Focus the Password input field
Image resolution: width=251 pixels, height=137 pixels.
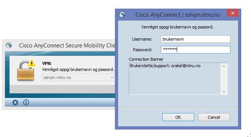[x=195, y=50]
